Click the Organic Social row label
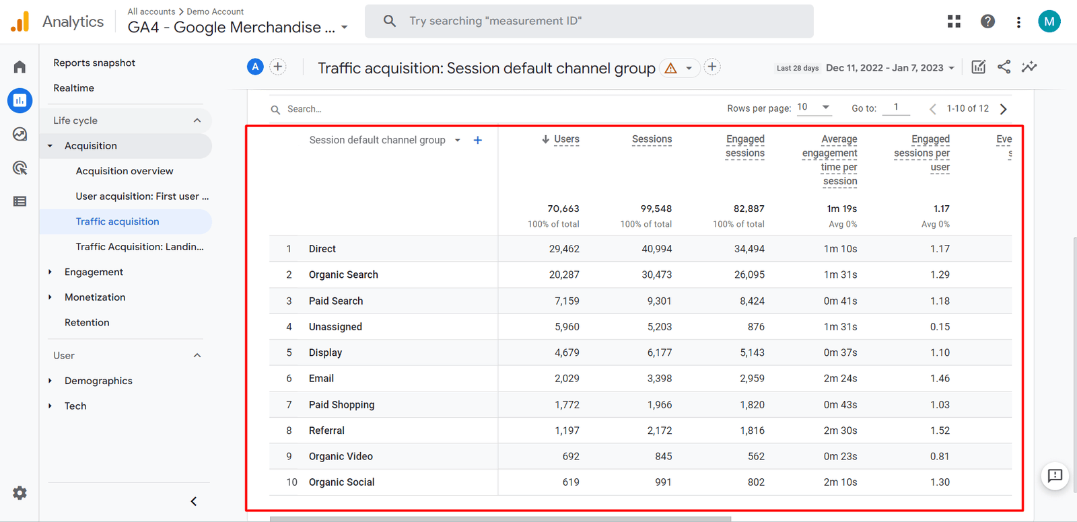1077x522 pixels. point(341,482)
